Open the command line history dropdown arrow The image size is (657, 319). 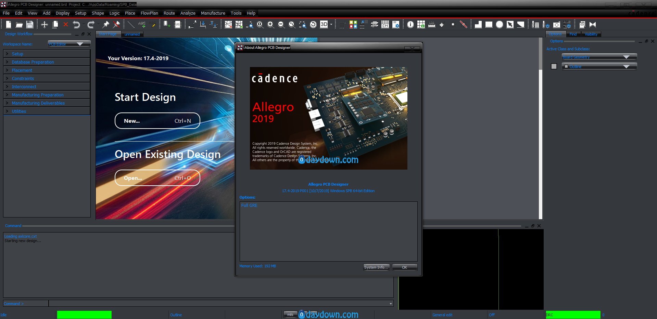pyautogui.click(x=391, y=303)
